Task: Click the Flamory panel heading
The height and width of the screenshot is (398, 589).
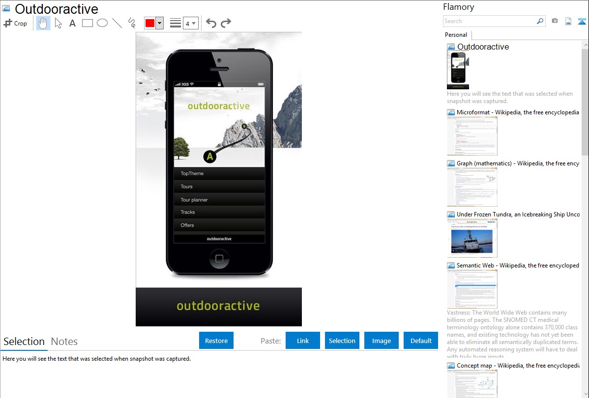Action: (458, 7)
